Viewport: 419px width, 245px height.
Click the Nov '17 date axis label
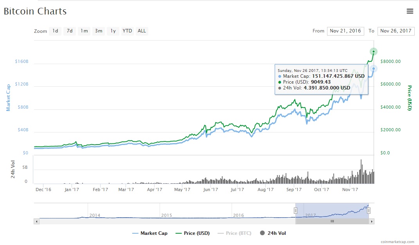[350, 190]
